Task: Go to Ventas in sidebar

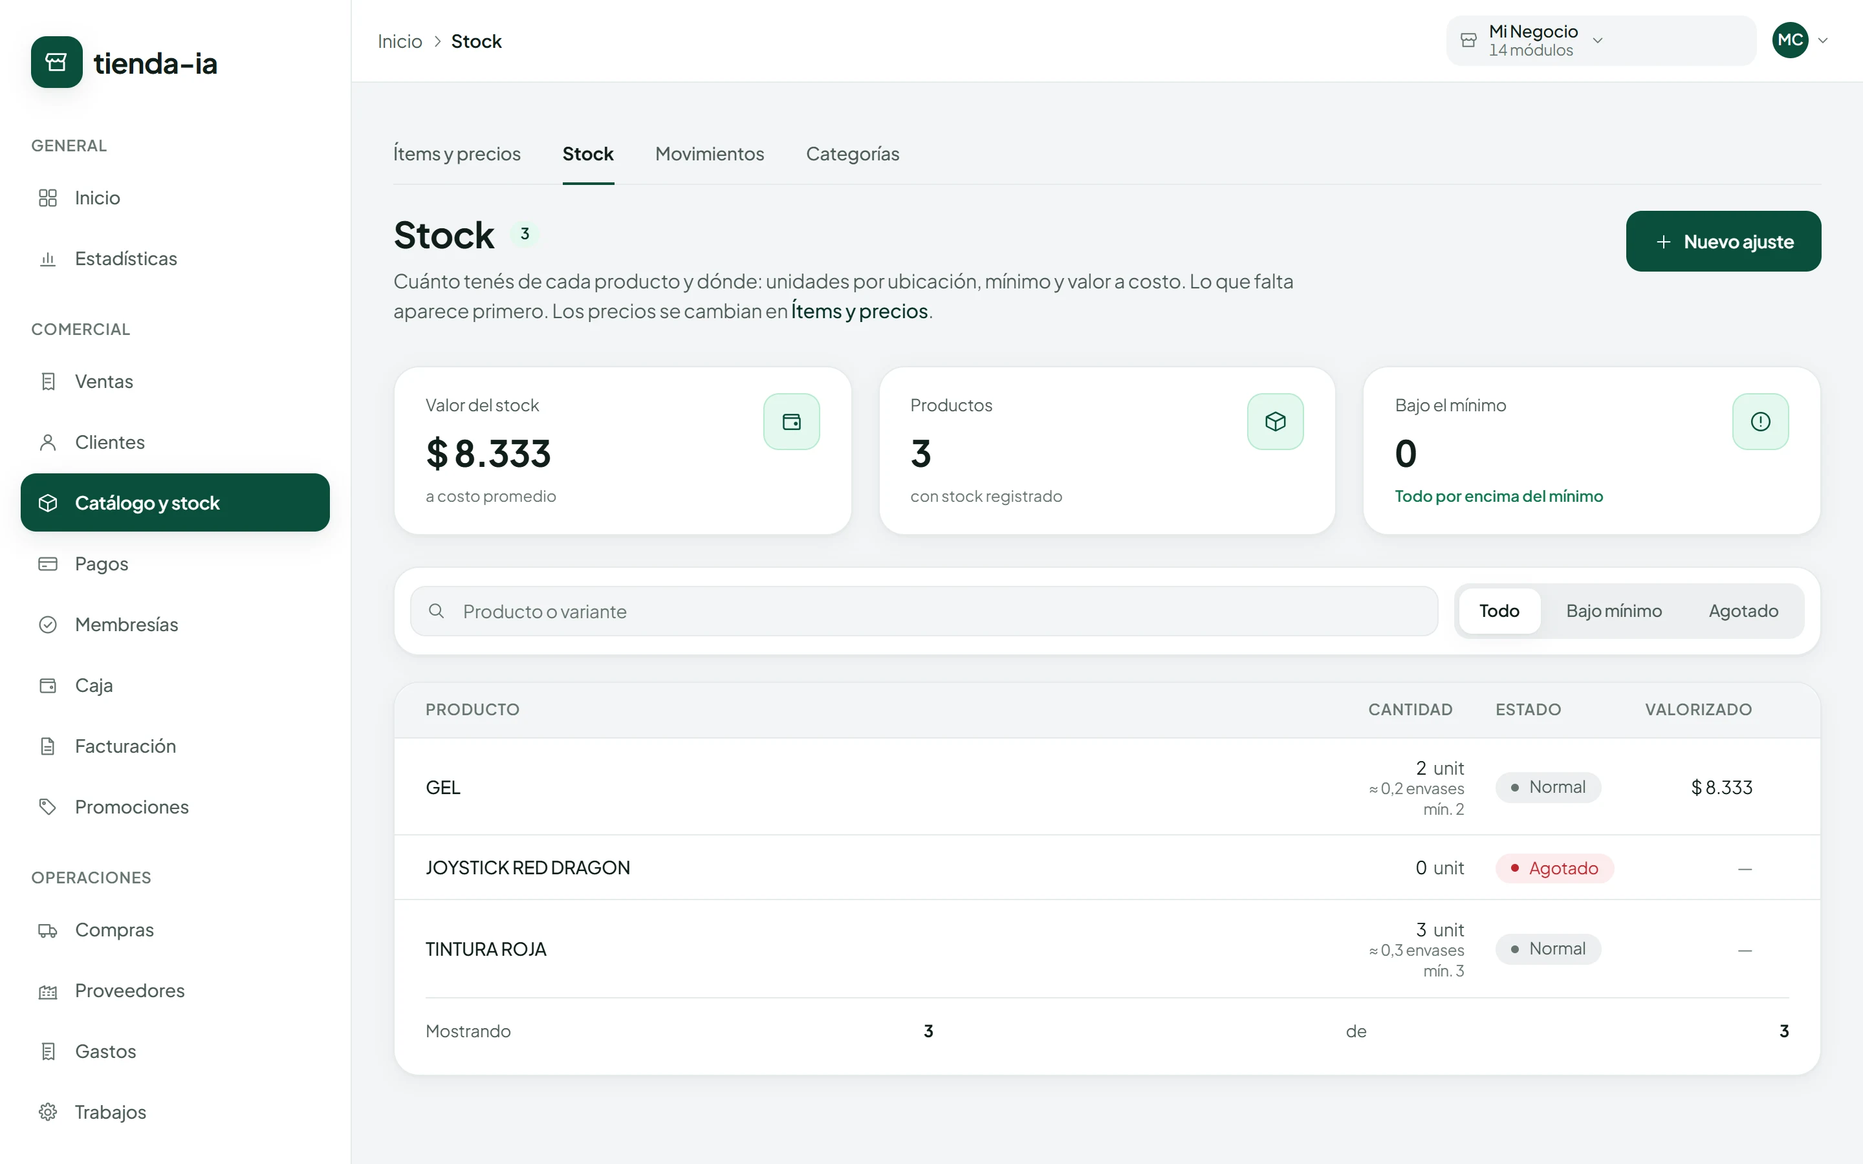Action: coord(175,381)
